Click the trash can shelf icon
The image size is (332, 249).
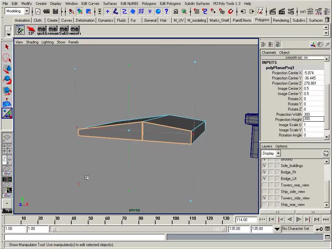[327, 20]
